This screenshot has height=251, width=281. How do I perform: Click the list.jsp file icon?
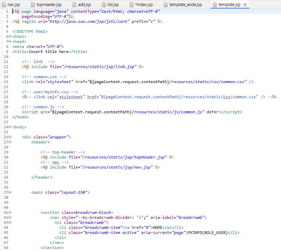[104, 5]
